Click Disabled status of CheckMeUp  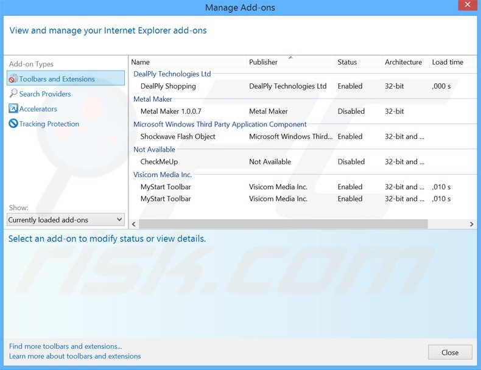click(x=351, y=161)
